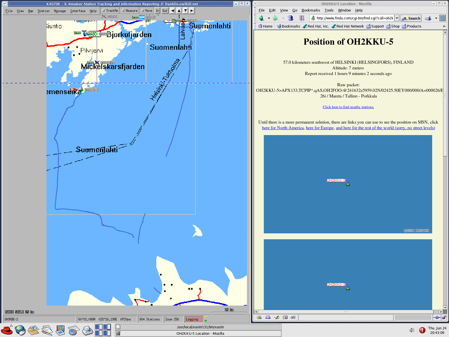
Task: Open Mozilla Navigator component icon
Action: [x=259, y=317]
